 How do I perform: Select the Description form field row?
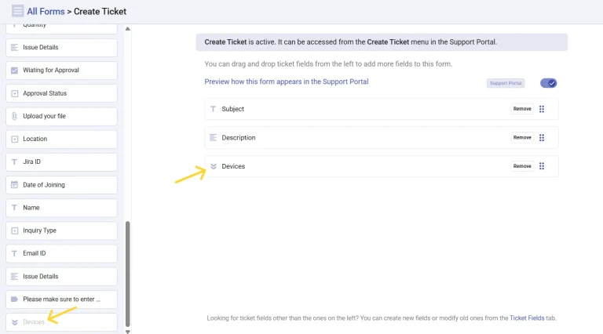pos(382,137)
